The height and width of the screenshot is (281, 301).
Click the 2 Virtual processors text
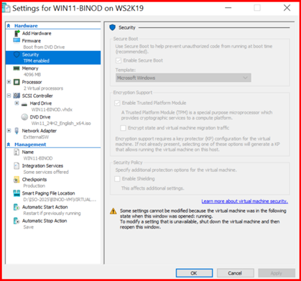[x=43, y=88]
